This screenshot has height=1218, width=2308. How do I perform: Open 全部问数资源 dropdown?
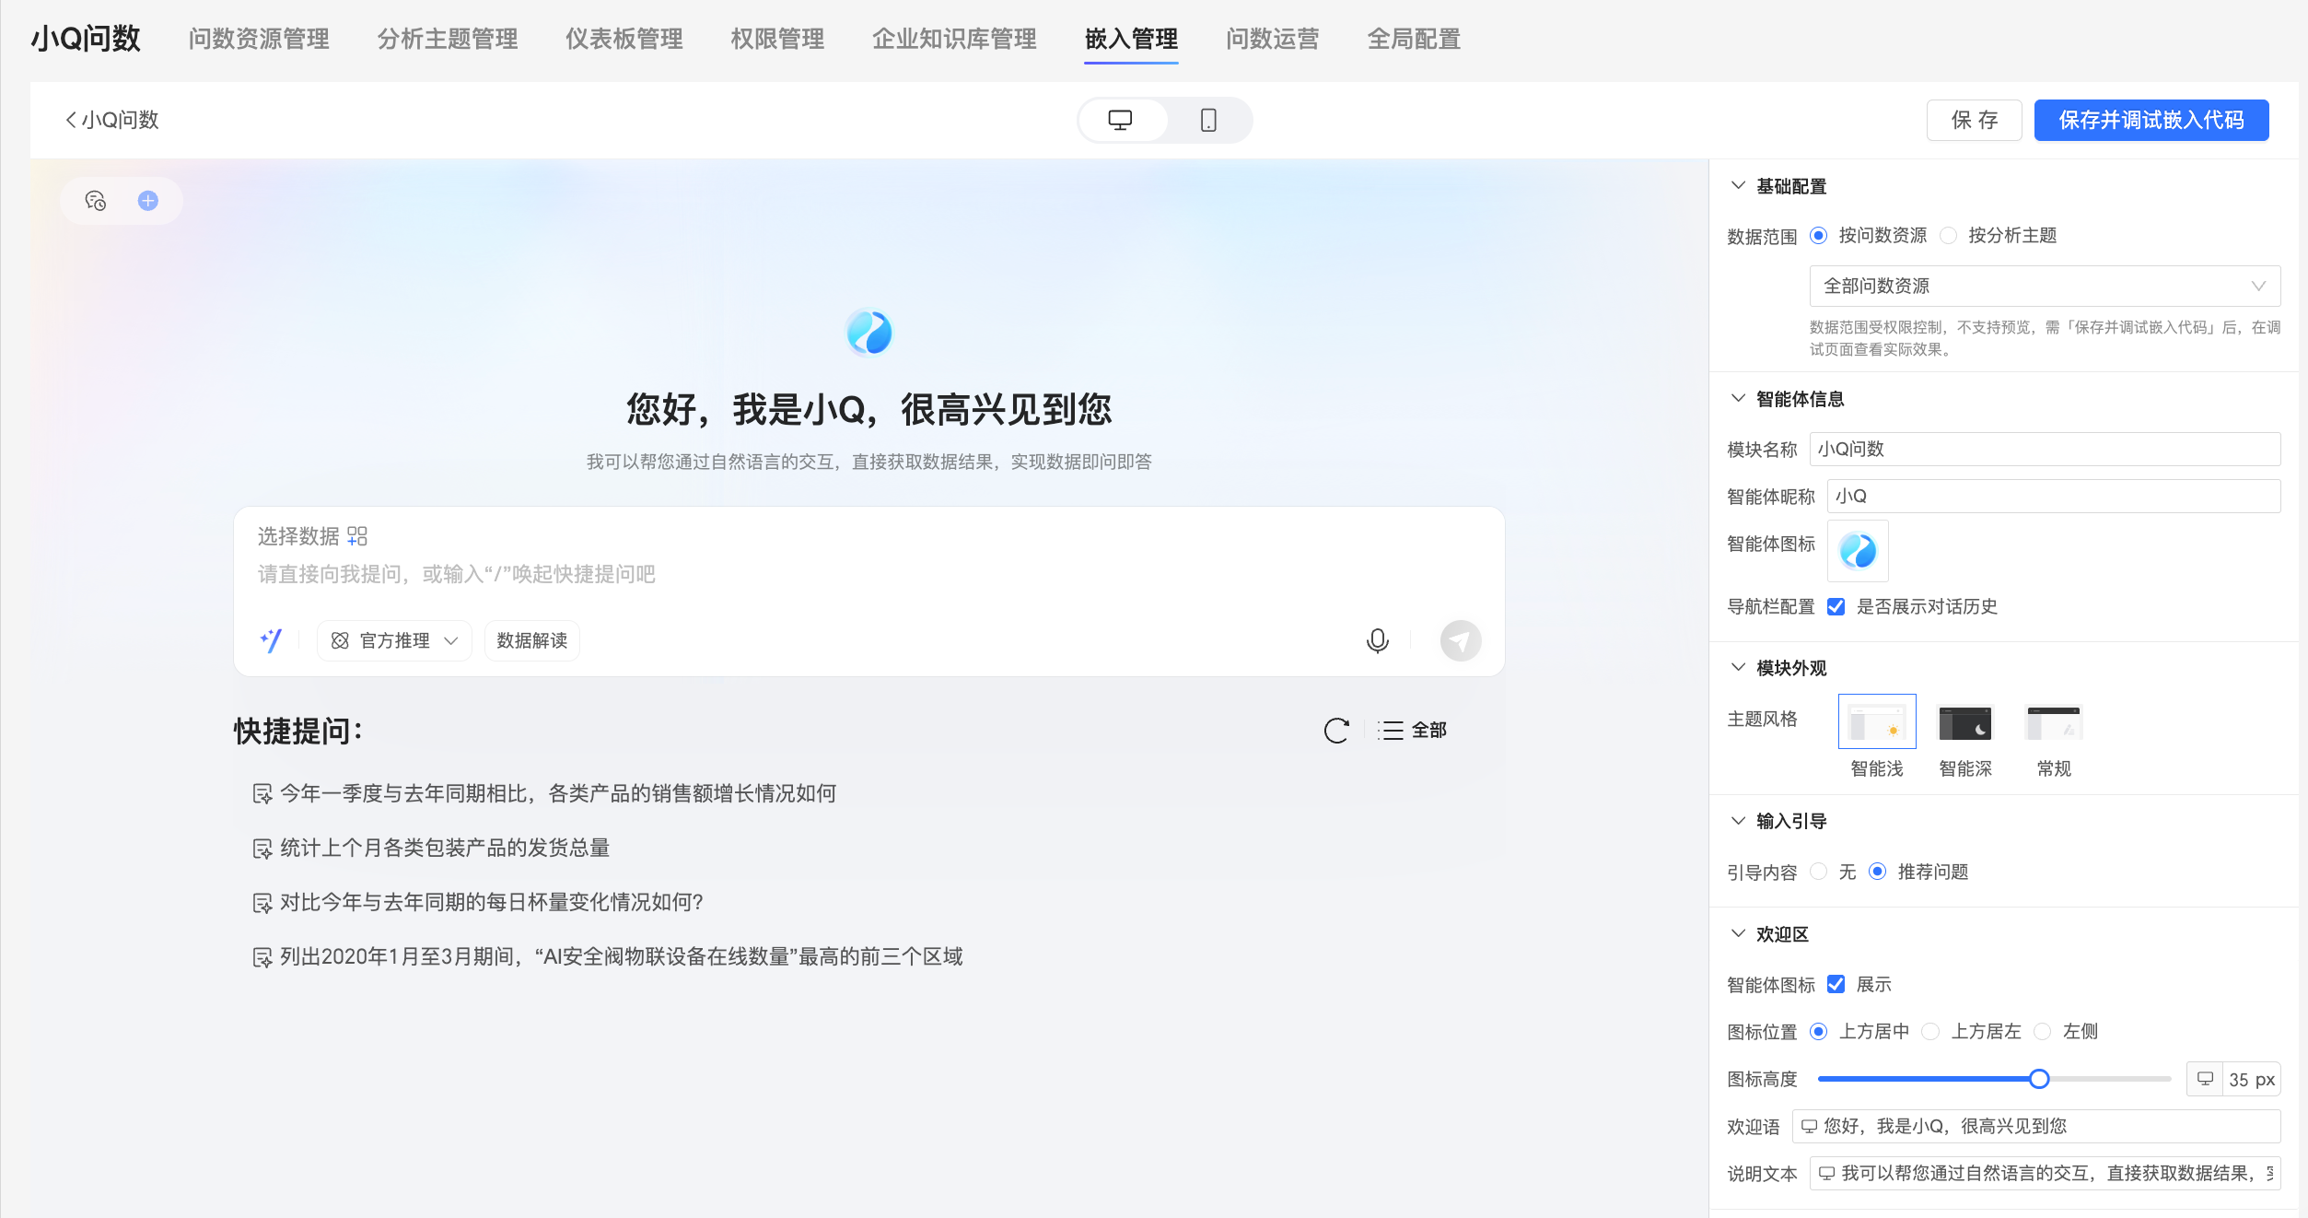(2045, 286)
